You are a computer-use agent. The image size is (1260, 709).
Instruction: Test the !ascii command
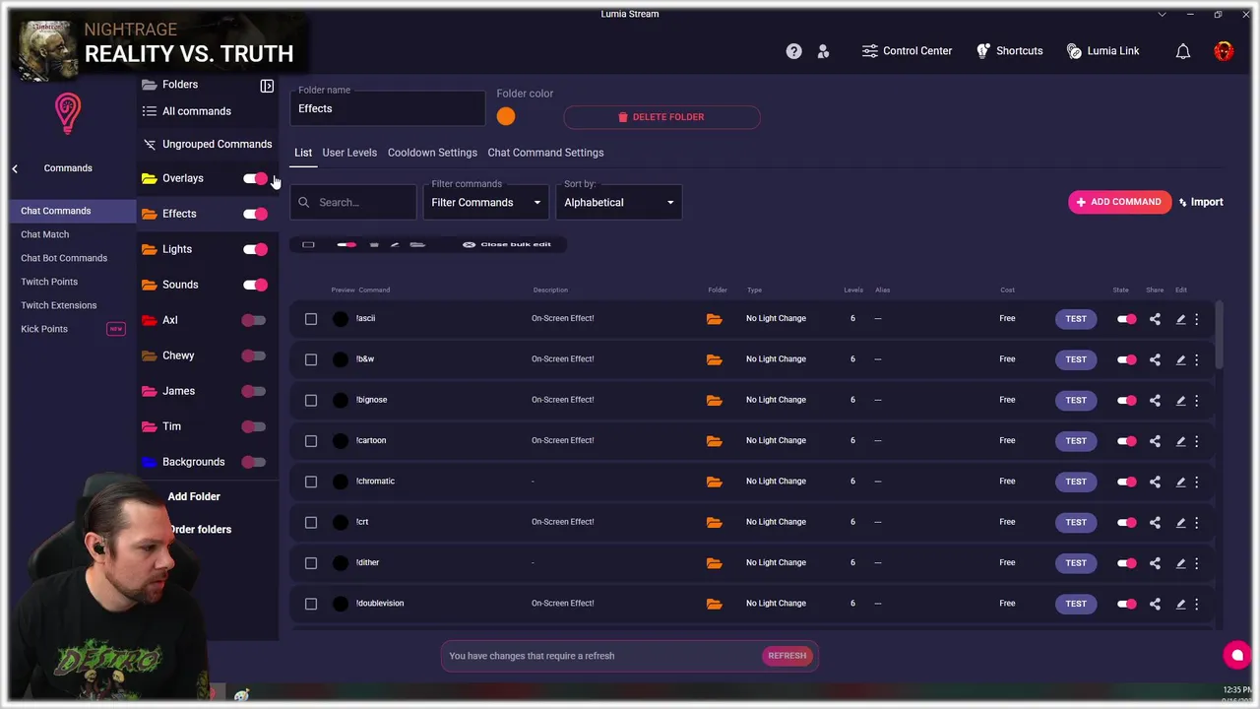click(1076, 319)
